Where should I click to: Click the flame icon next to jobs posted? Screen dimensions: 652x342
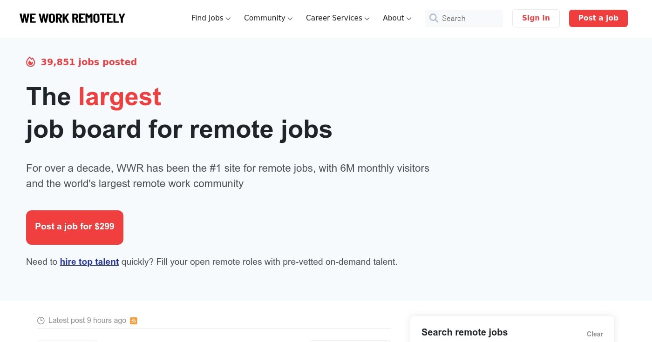pos(31,61)
